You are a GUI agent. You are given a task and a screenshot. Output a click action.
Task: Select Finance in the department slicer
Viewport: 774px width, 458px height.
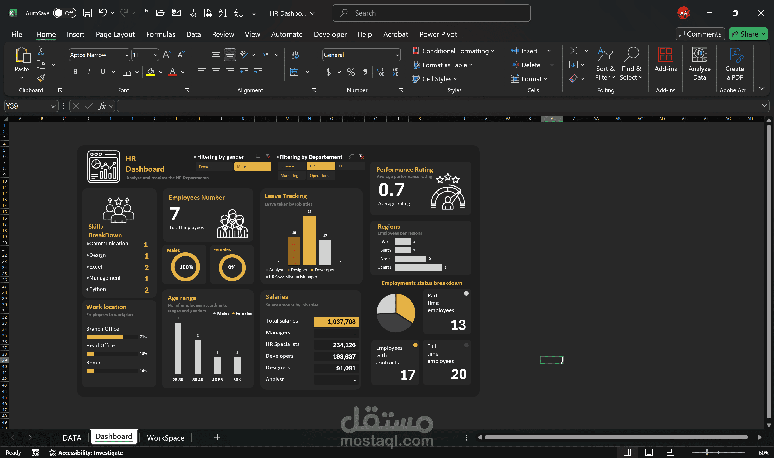[291, 166]
